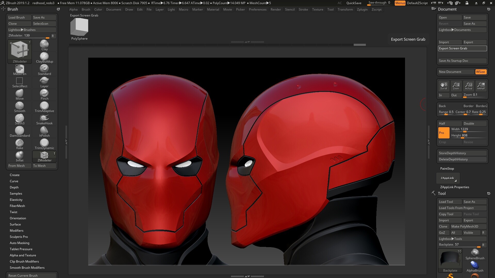Pick the Standard brush icon
The image size is (495, 278).
44,70
